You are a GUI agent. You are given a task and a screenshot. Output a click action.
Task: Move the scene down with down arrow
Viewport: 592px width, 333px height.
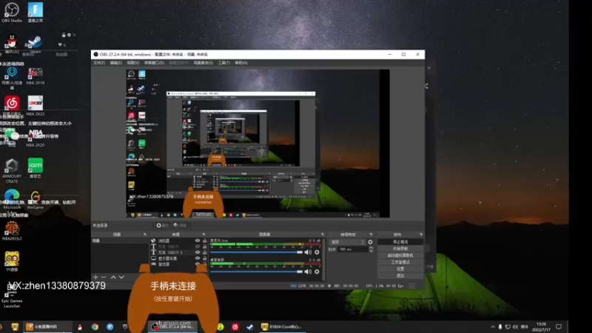coord(121,277)
